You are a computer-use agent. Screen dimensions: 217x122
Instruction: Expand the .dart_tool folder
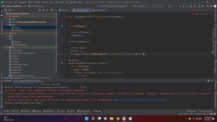tap(7, 16)
